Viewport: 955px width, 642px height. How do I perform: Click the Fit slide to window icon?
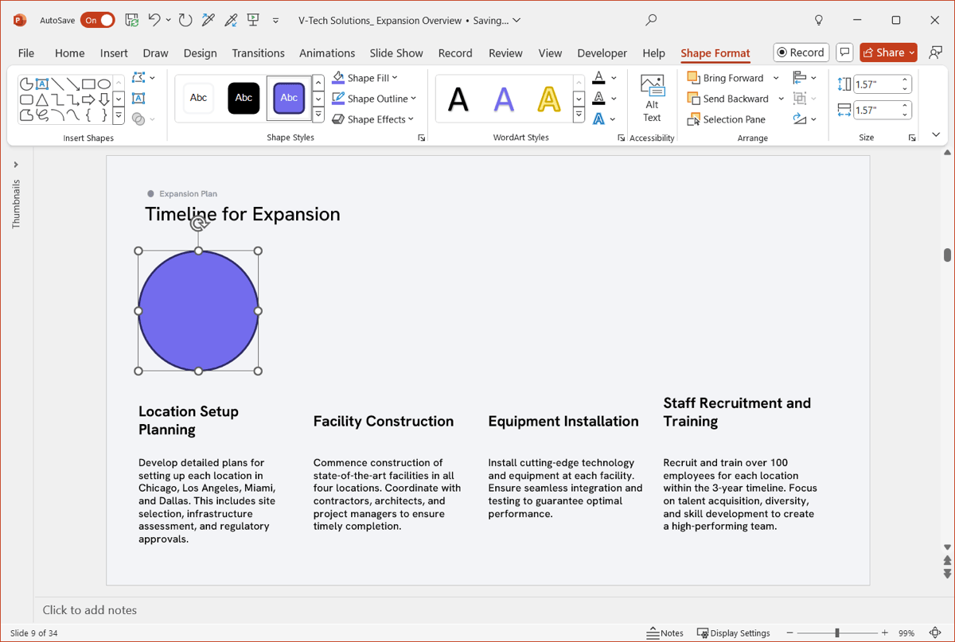pyautogui.click(x=936, y=633)
